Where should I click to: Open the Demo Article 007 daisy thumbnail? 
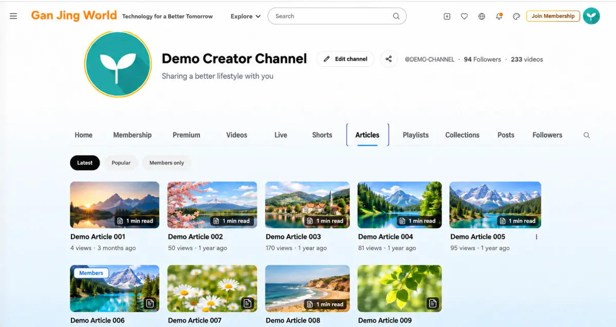(212, 288)
